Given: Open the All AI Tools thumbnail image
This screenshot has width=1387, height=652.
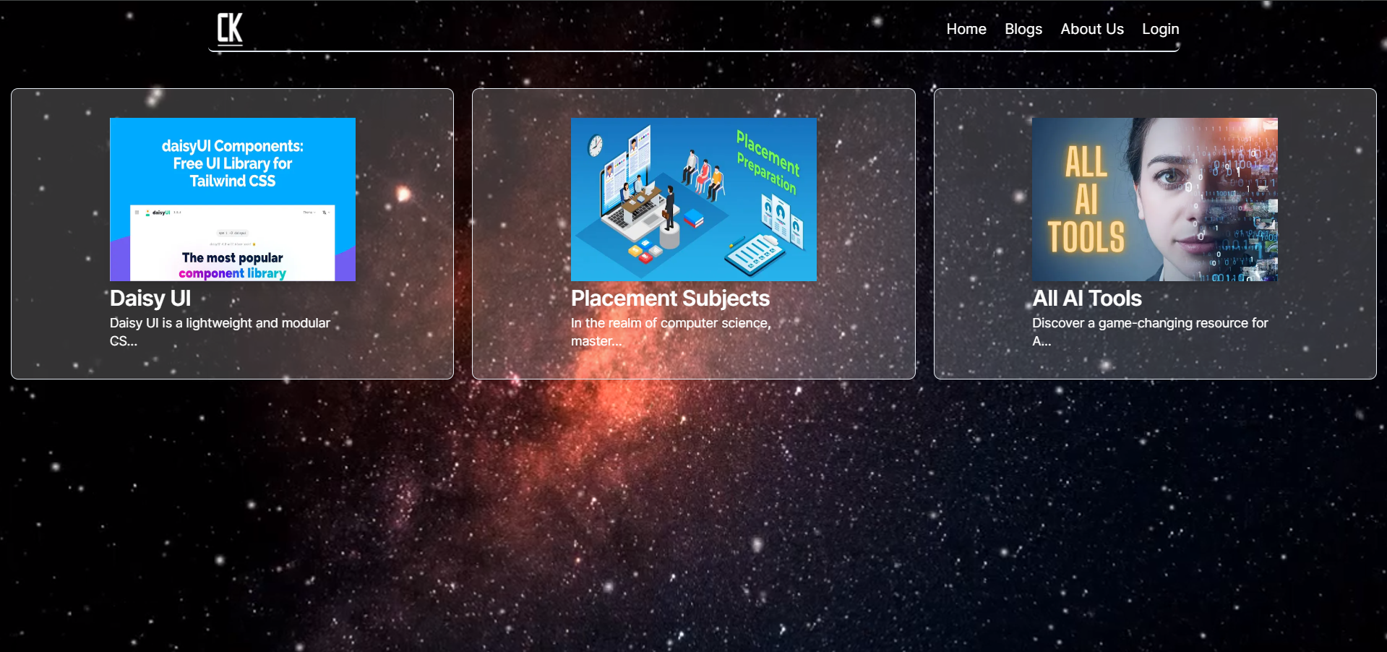Looking at the screenshot, I should (1155, 200).
